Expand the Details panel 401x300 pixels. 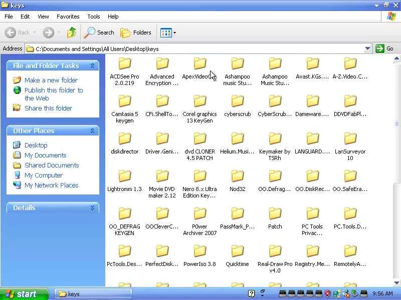pyautogui.click(x=92, y=207)
